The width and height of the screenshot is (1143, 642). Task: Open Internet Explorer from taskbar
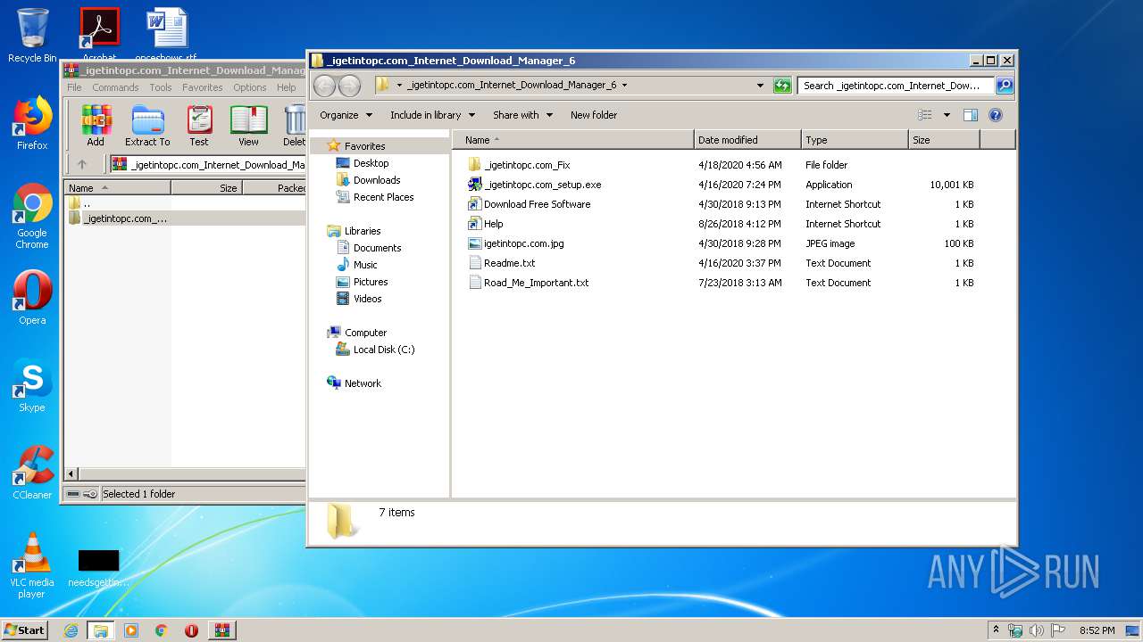coord(71,630)
